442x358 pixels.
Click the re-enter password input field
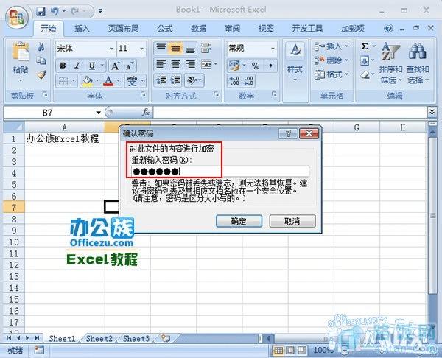(220, 171)
